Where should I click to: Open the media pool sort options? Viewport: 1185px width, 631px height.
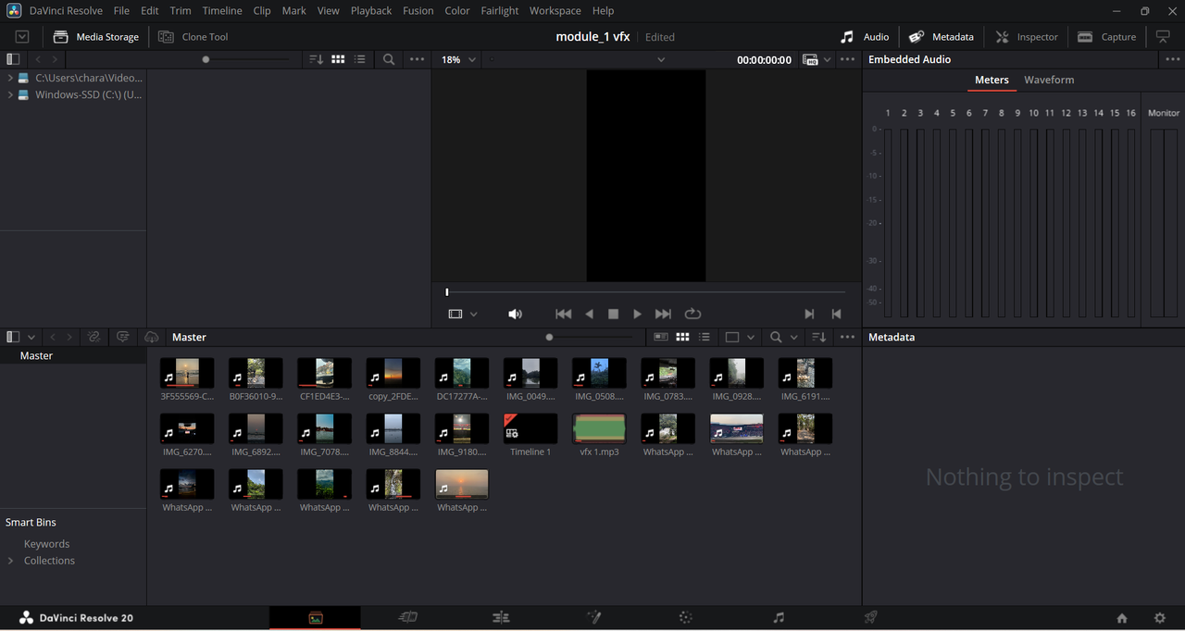click(x=818, y=337)
